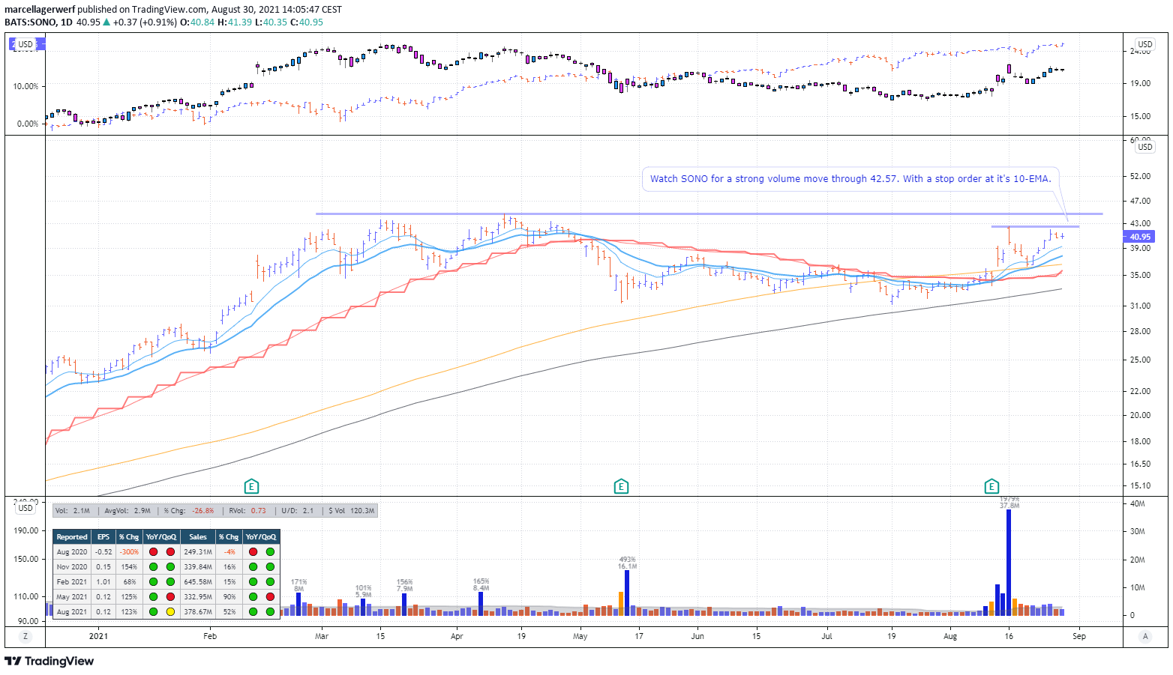Click the 165% 8.4M volume label
1173x675 pixels.
(481, 584)
